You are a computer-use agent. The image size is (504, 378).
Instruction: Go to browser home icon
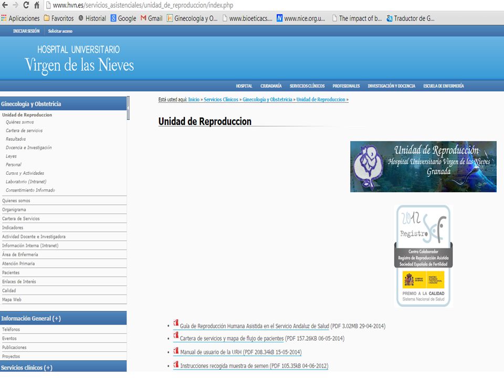pos(37,5)
